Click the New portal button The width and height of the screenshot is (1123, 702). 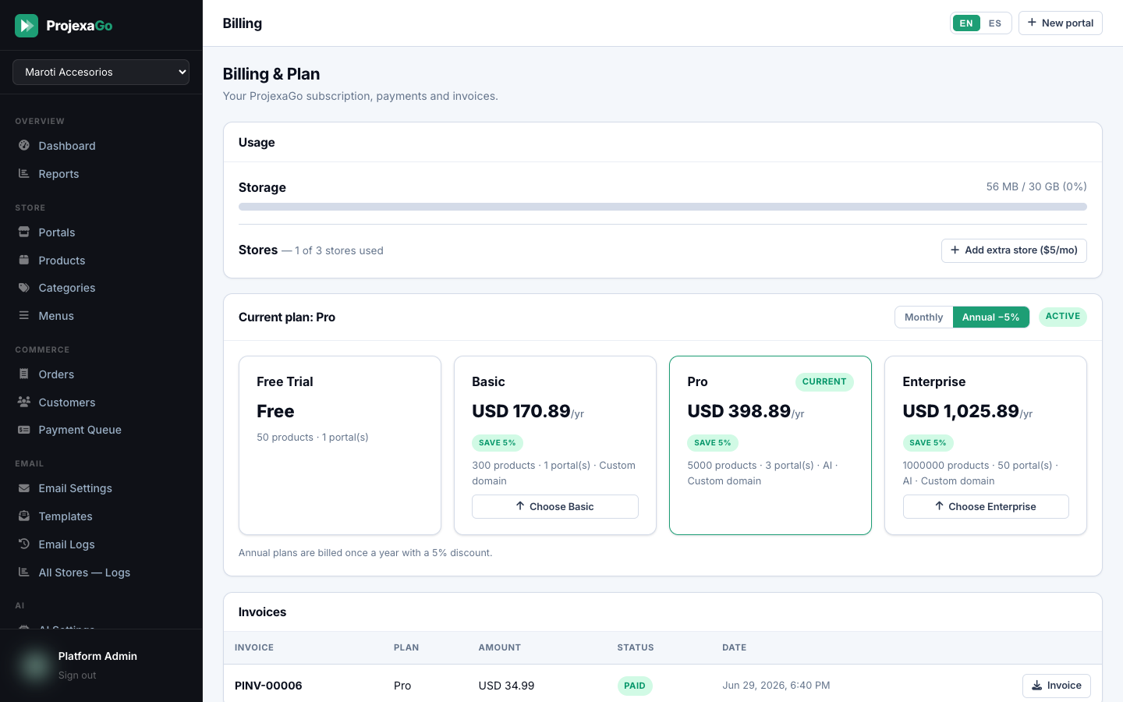pyautogui.click(x=1060, y=23)
